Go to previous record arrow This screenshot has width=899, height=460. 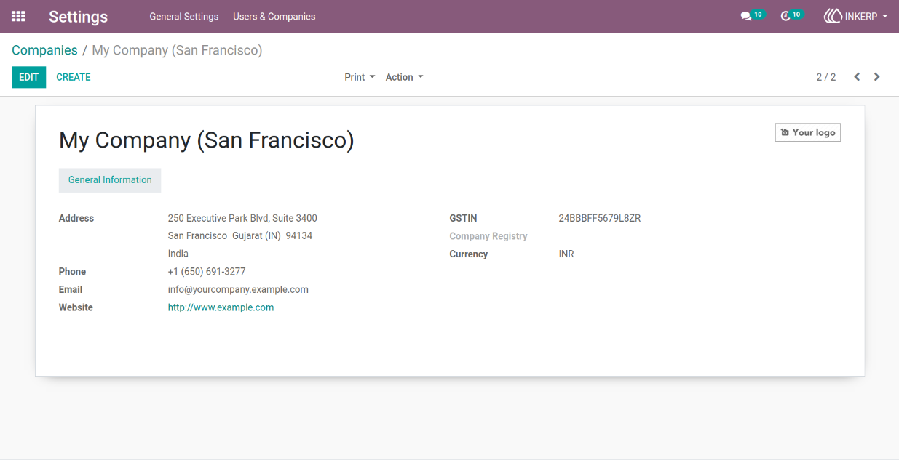[x=857, y=77]
